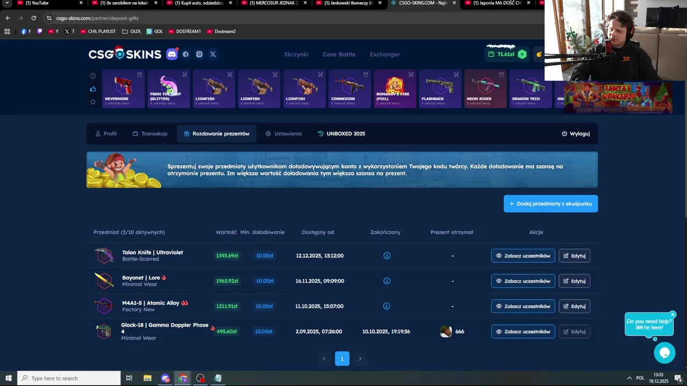
Task: Click Edytuj for Bayonet Lore
Action: (574, 281)
